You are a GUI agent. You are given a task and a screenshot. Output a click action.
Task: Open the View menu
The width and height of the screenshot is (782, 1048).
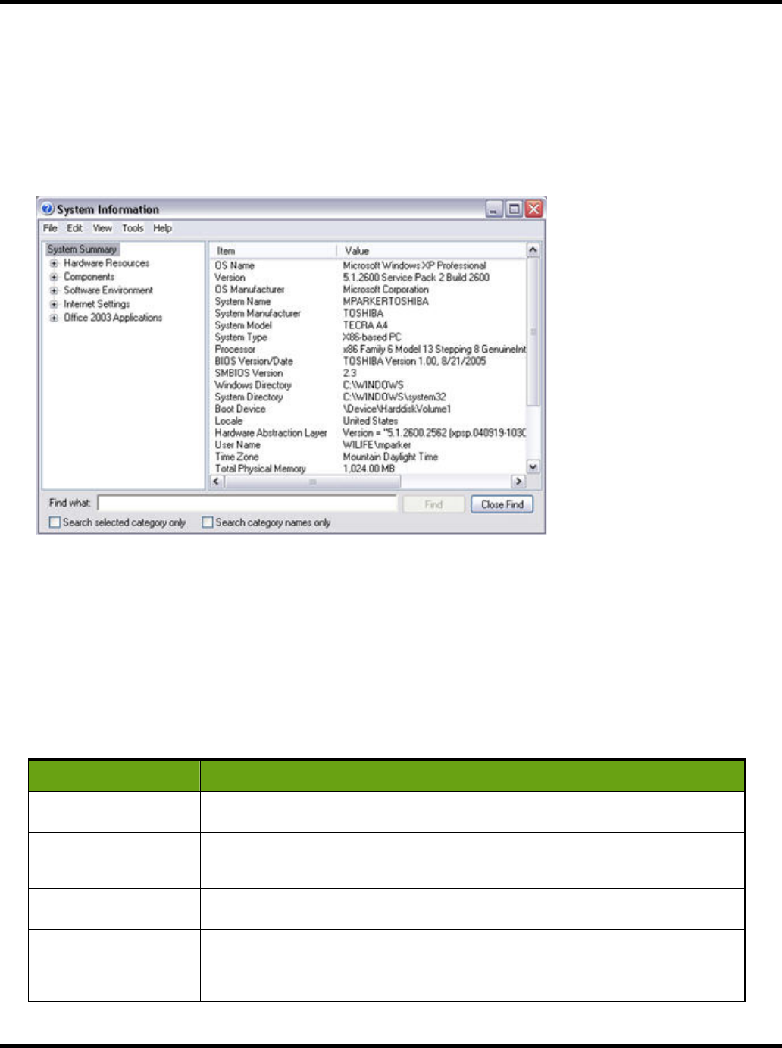pyautogui.click(x=102, y=228)
